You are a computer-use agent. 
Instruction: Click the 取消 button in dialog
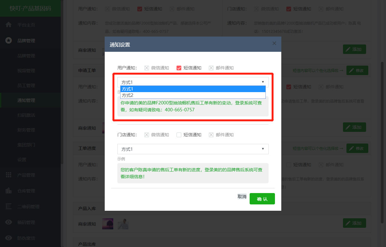242,197
